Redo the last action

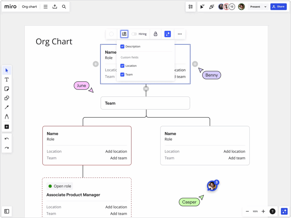(7, 148)
